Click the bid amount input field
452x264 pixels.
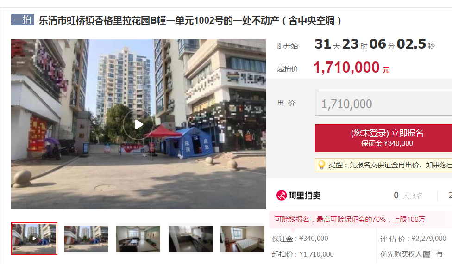[383, 104]
